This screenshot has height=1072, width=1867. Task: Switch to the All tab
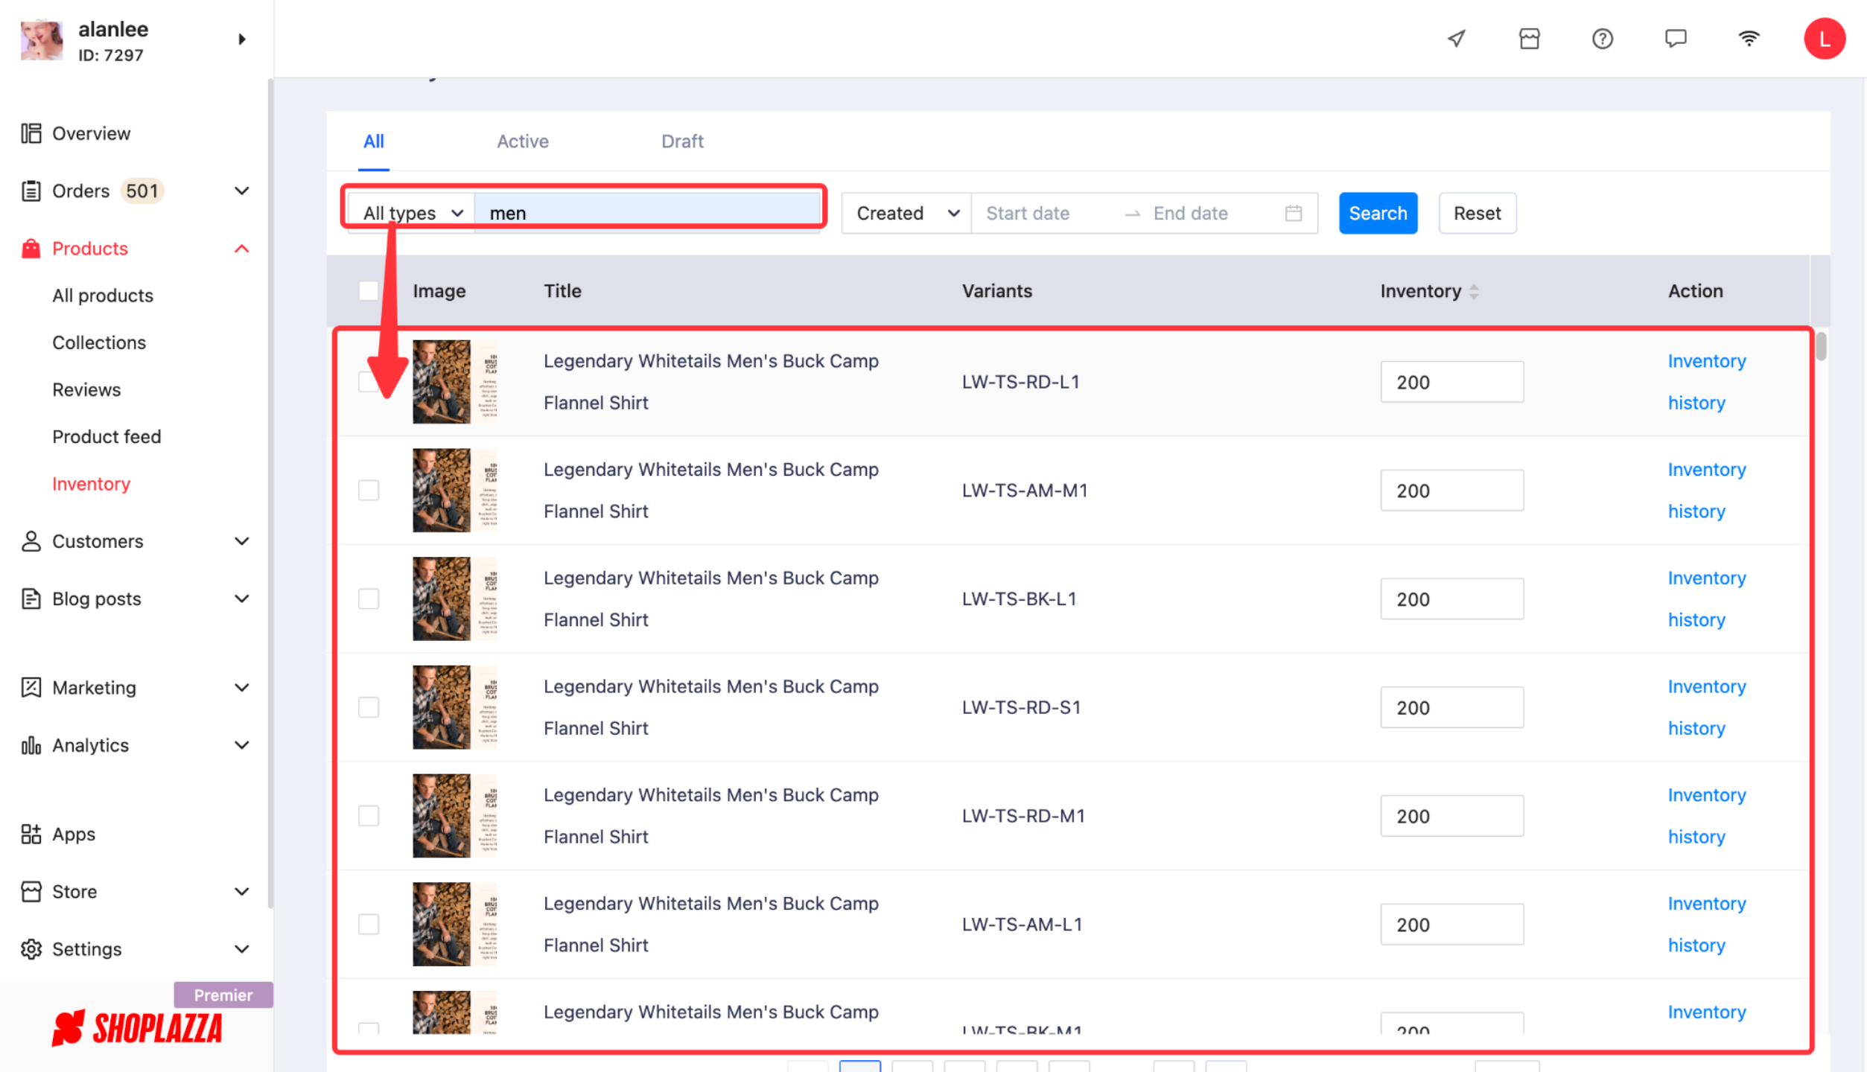[374, 141]
